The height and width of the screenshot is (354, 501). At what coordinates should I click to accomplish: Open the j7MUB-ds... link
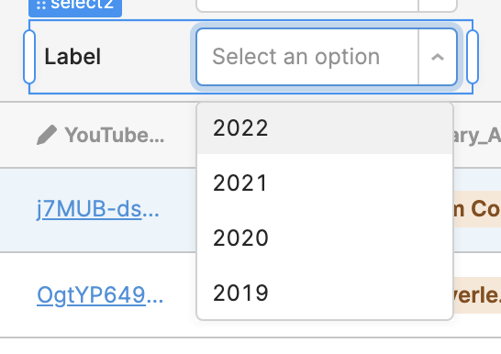[x=98, y=209]
